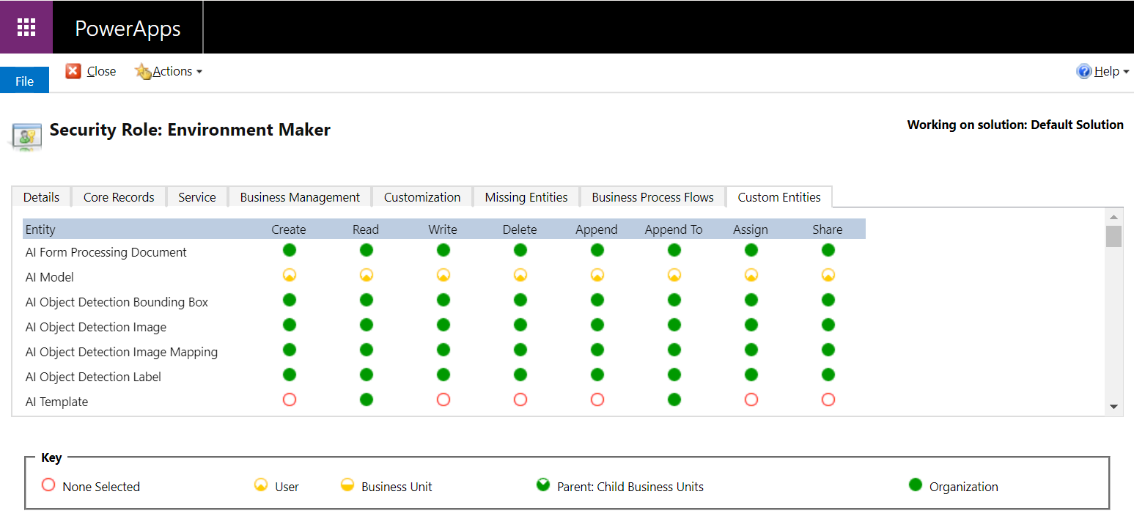Toggle Create privilege for AI Model
The height and width of the screenshot is (519, 1134).
coord(290,275)
